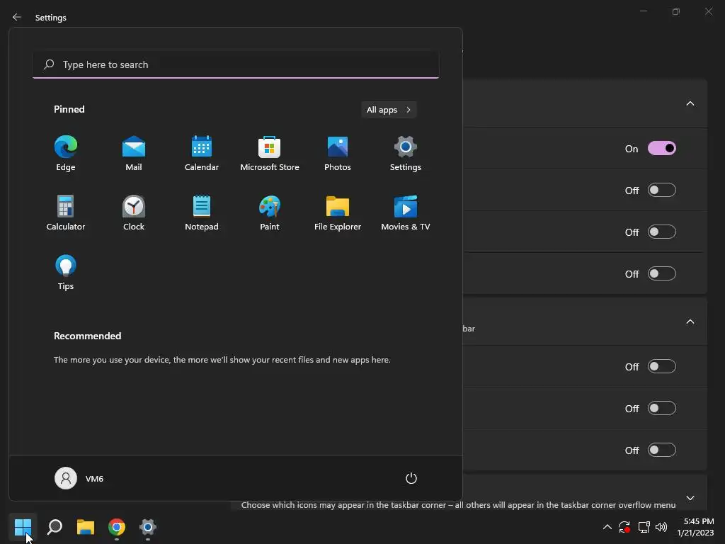Open the Calendar app tile
The image size is (725, 544).
[202, 154]
